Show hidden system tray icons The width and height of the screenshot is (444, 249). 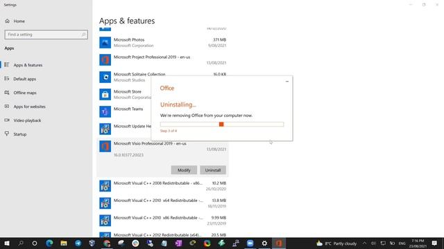click(x=364, y=243)
